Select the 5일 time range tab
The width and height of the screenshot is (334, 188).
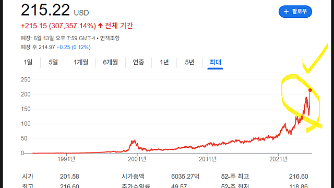53,62
